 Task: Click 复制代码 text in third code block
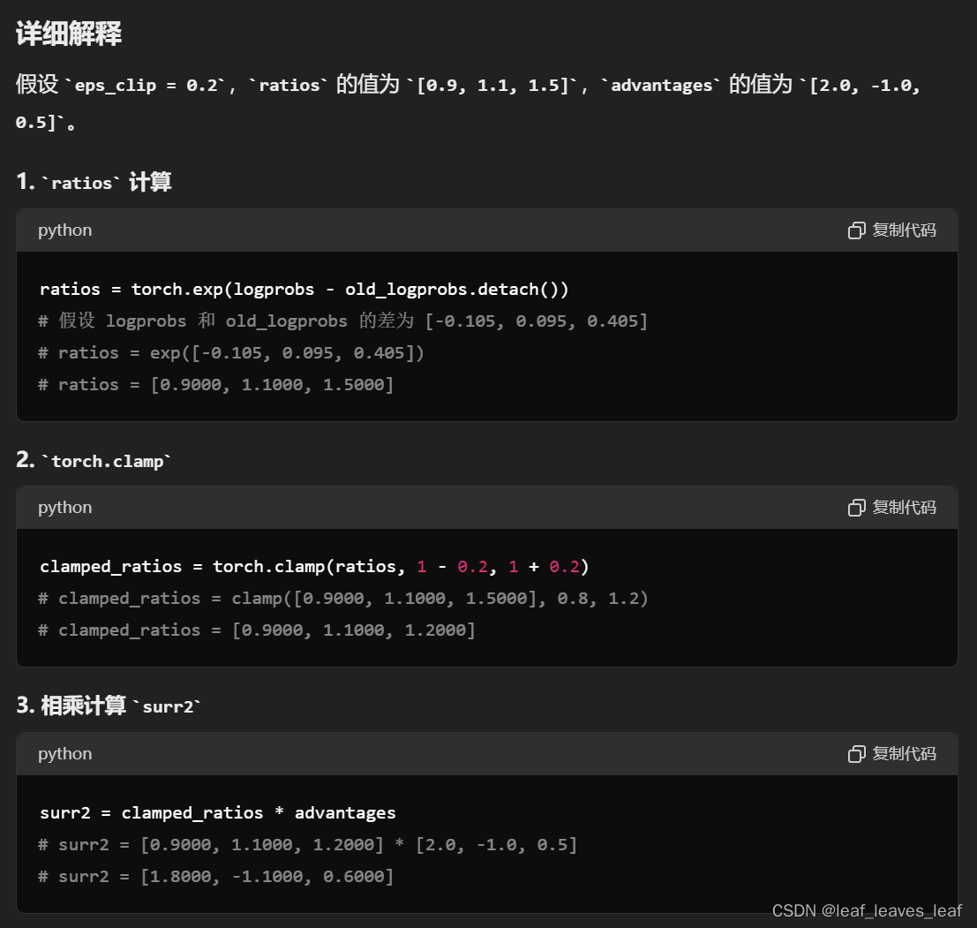(904, 754)
